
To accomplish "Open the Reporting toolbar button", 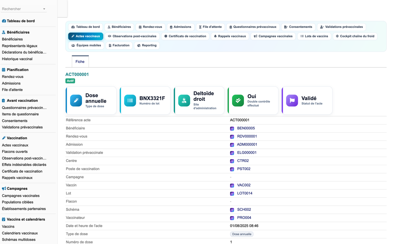I will tap(147, 45).
